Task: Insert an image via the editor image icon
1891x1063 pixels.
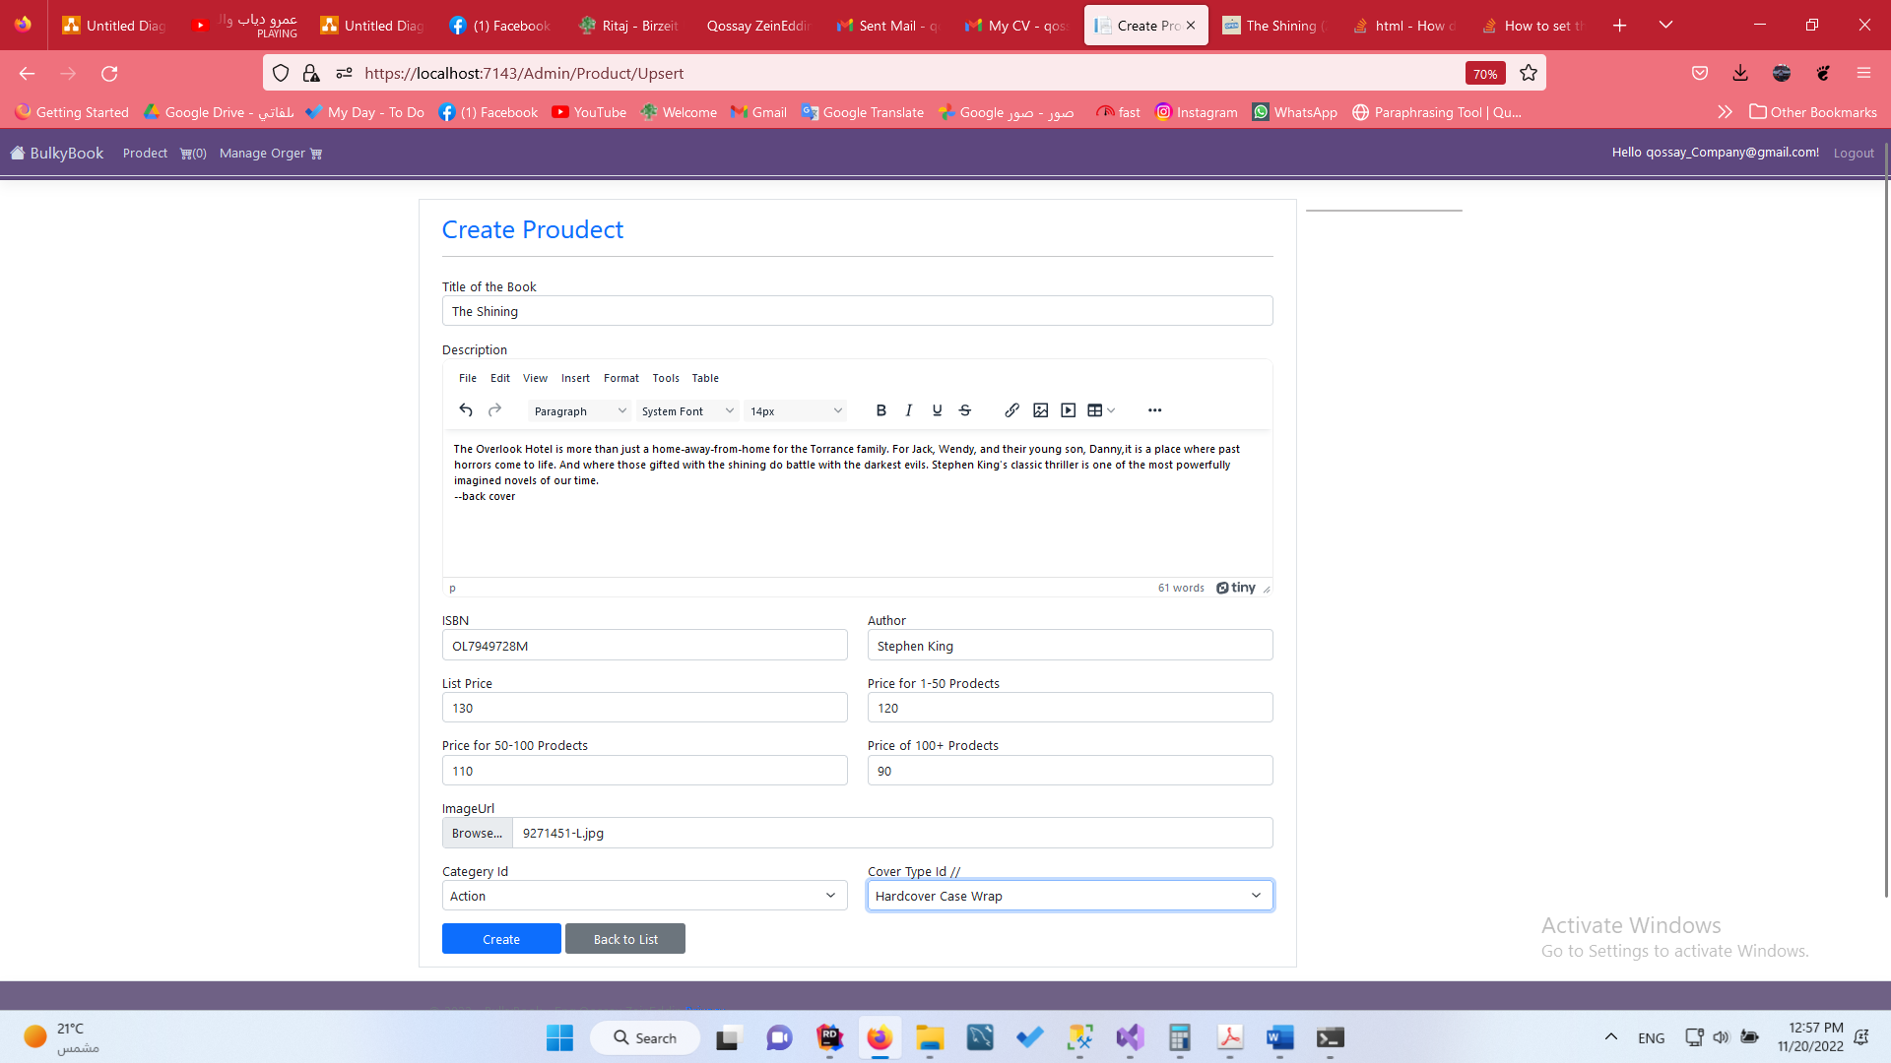Action: pyautogui.click(x=1040, y=410)
